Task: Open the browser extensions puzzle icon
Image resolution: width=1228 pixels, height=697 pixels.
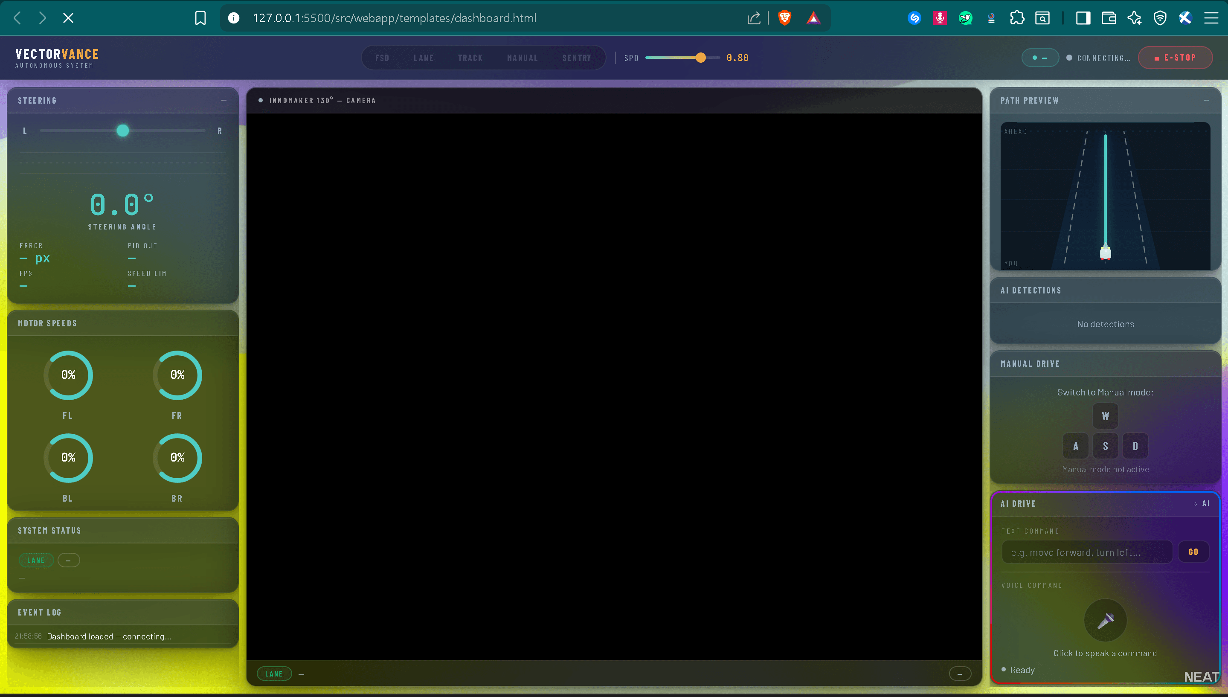Action: point(1017,18)
